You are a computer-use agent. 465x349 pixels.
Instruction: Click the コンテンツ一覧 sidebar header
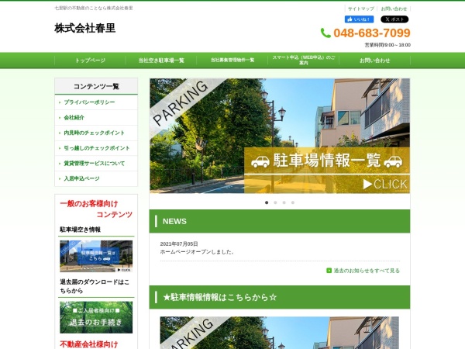click(x=96, y=86)
